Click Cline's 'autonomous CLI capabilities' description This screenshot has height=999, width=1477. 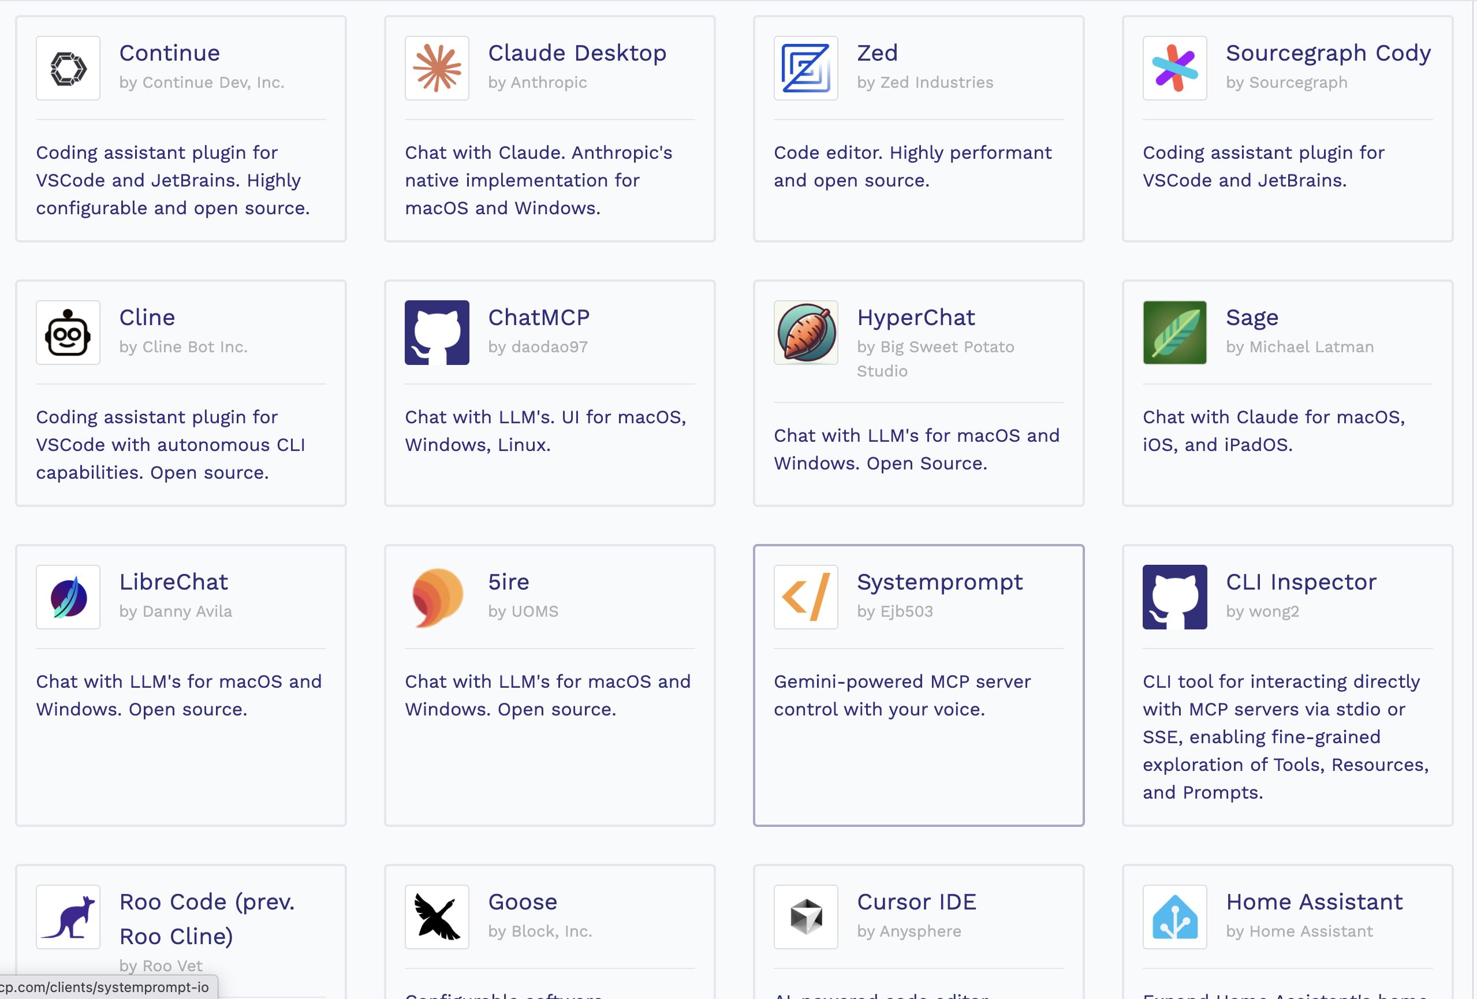pos(170,445)
